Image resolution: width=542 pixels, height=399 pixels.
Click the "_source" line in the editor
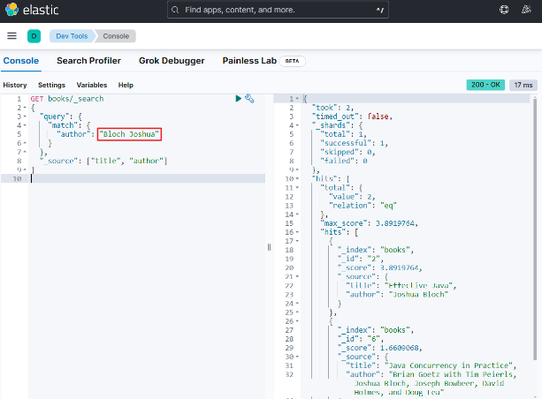point(103,161)
